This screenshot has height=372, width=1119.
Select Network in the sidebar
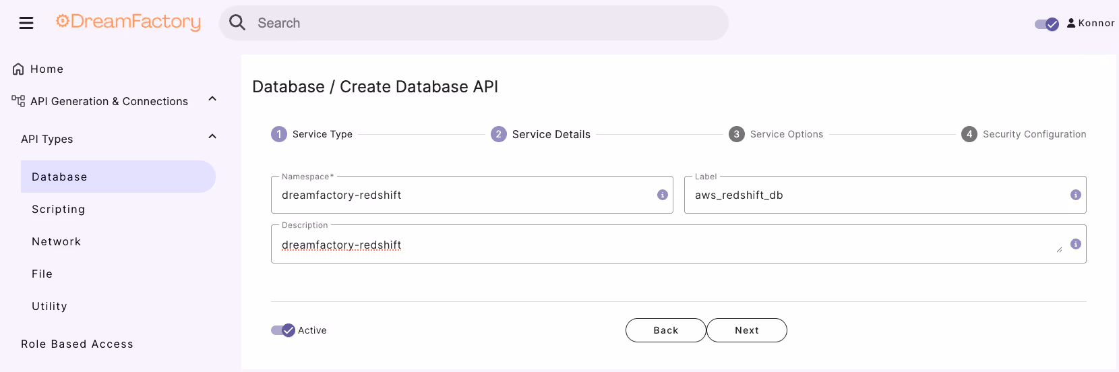[56, 242]
